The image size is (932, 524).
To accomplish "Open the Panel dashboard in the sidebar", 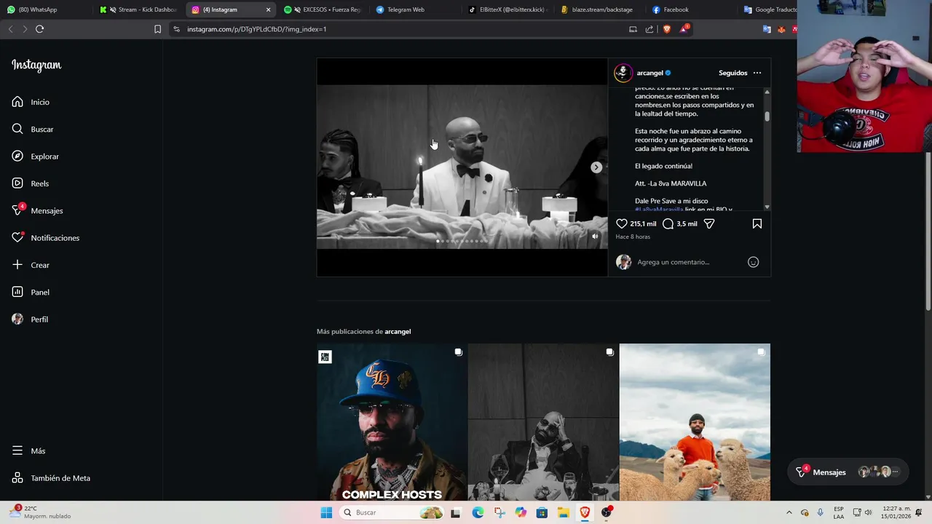I will tap(31, 292).
